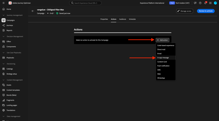
Task: Open the feedback chat icon in header
Action: (x=195, y=3)
